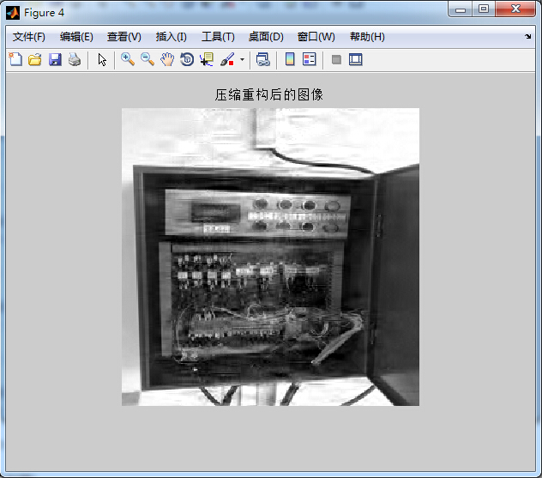Screen dimensions: 542x478
Task: Insert a legend
Action: [x=310, y=59]
